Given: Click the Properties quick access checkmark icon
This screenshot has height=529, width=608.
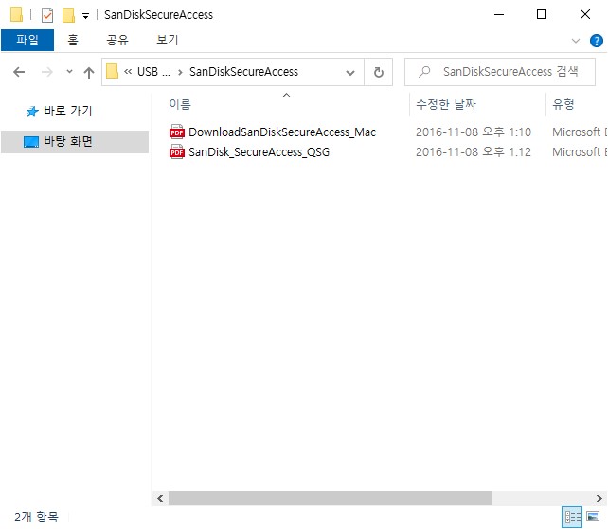Looking at the screenshot, I should click(47, 15).
